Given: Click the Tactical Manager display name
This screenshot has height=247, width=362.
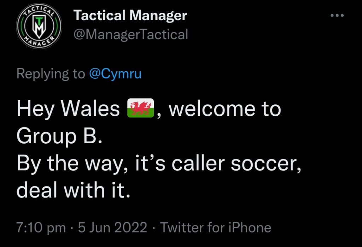Looking at the screenshot, I should tap(130, 16).
